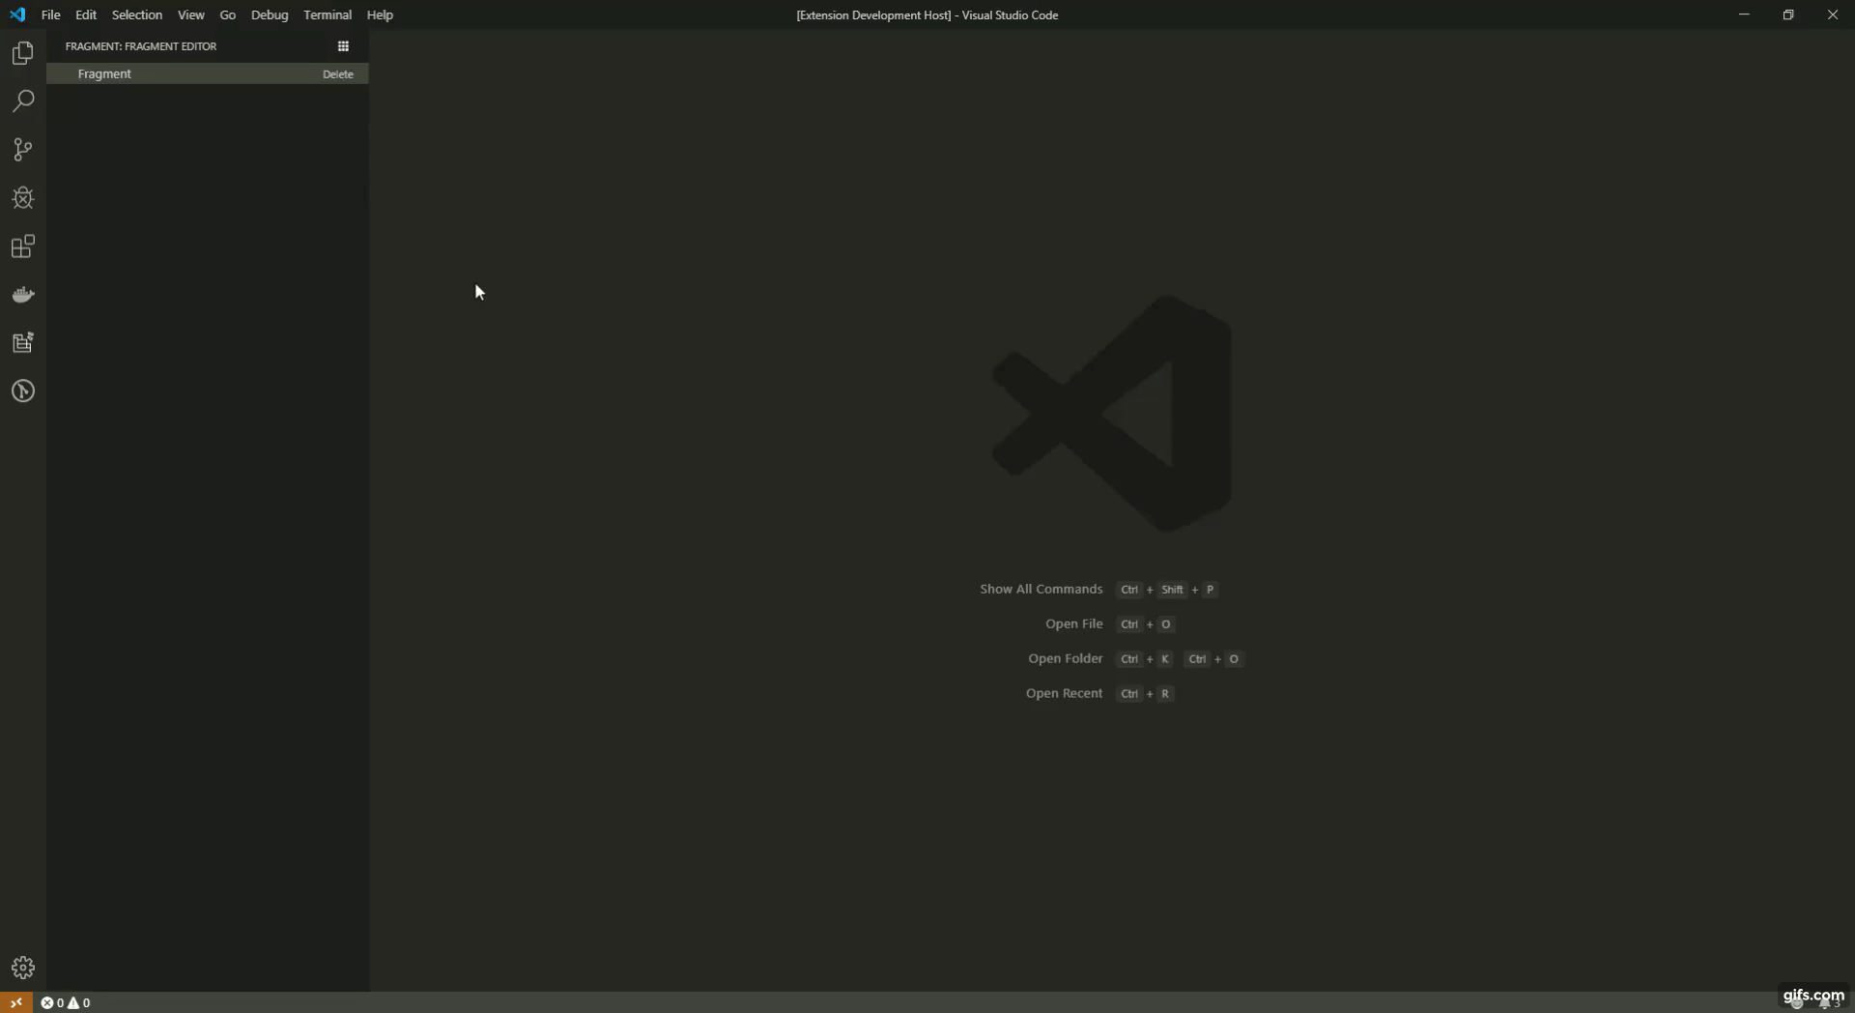Click the VS Code logo in the title bar
Viewport: 1855px width, 1013px height.
tap(17, 14)
